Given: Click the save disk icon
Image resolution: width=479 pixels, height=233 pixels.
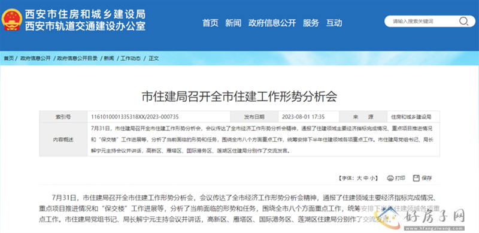Looking at the screenshot, I should tap(416, 178).
